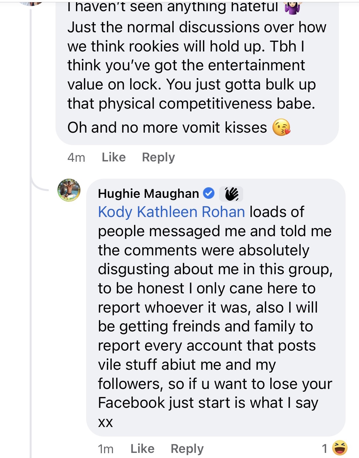Reply to Hughie Maughan's comment
Image resolution: width=359 pixels, height=458 pixels.
(x=187, y=449)
